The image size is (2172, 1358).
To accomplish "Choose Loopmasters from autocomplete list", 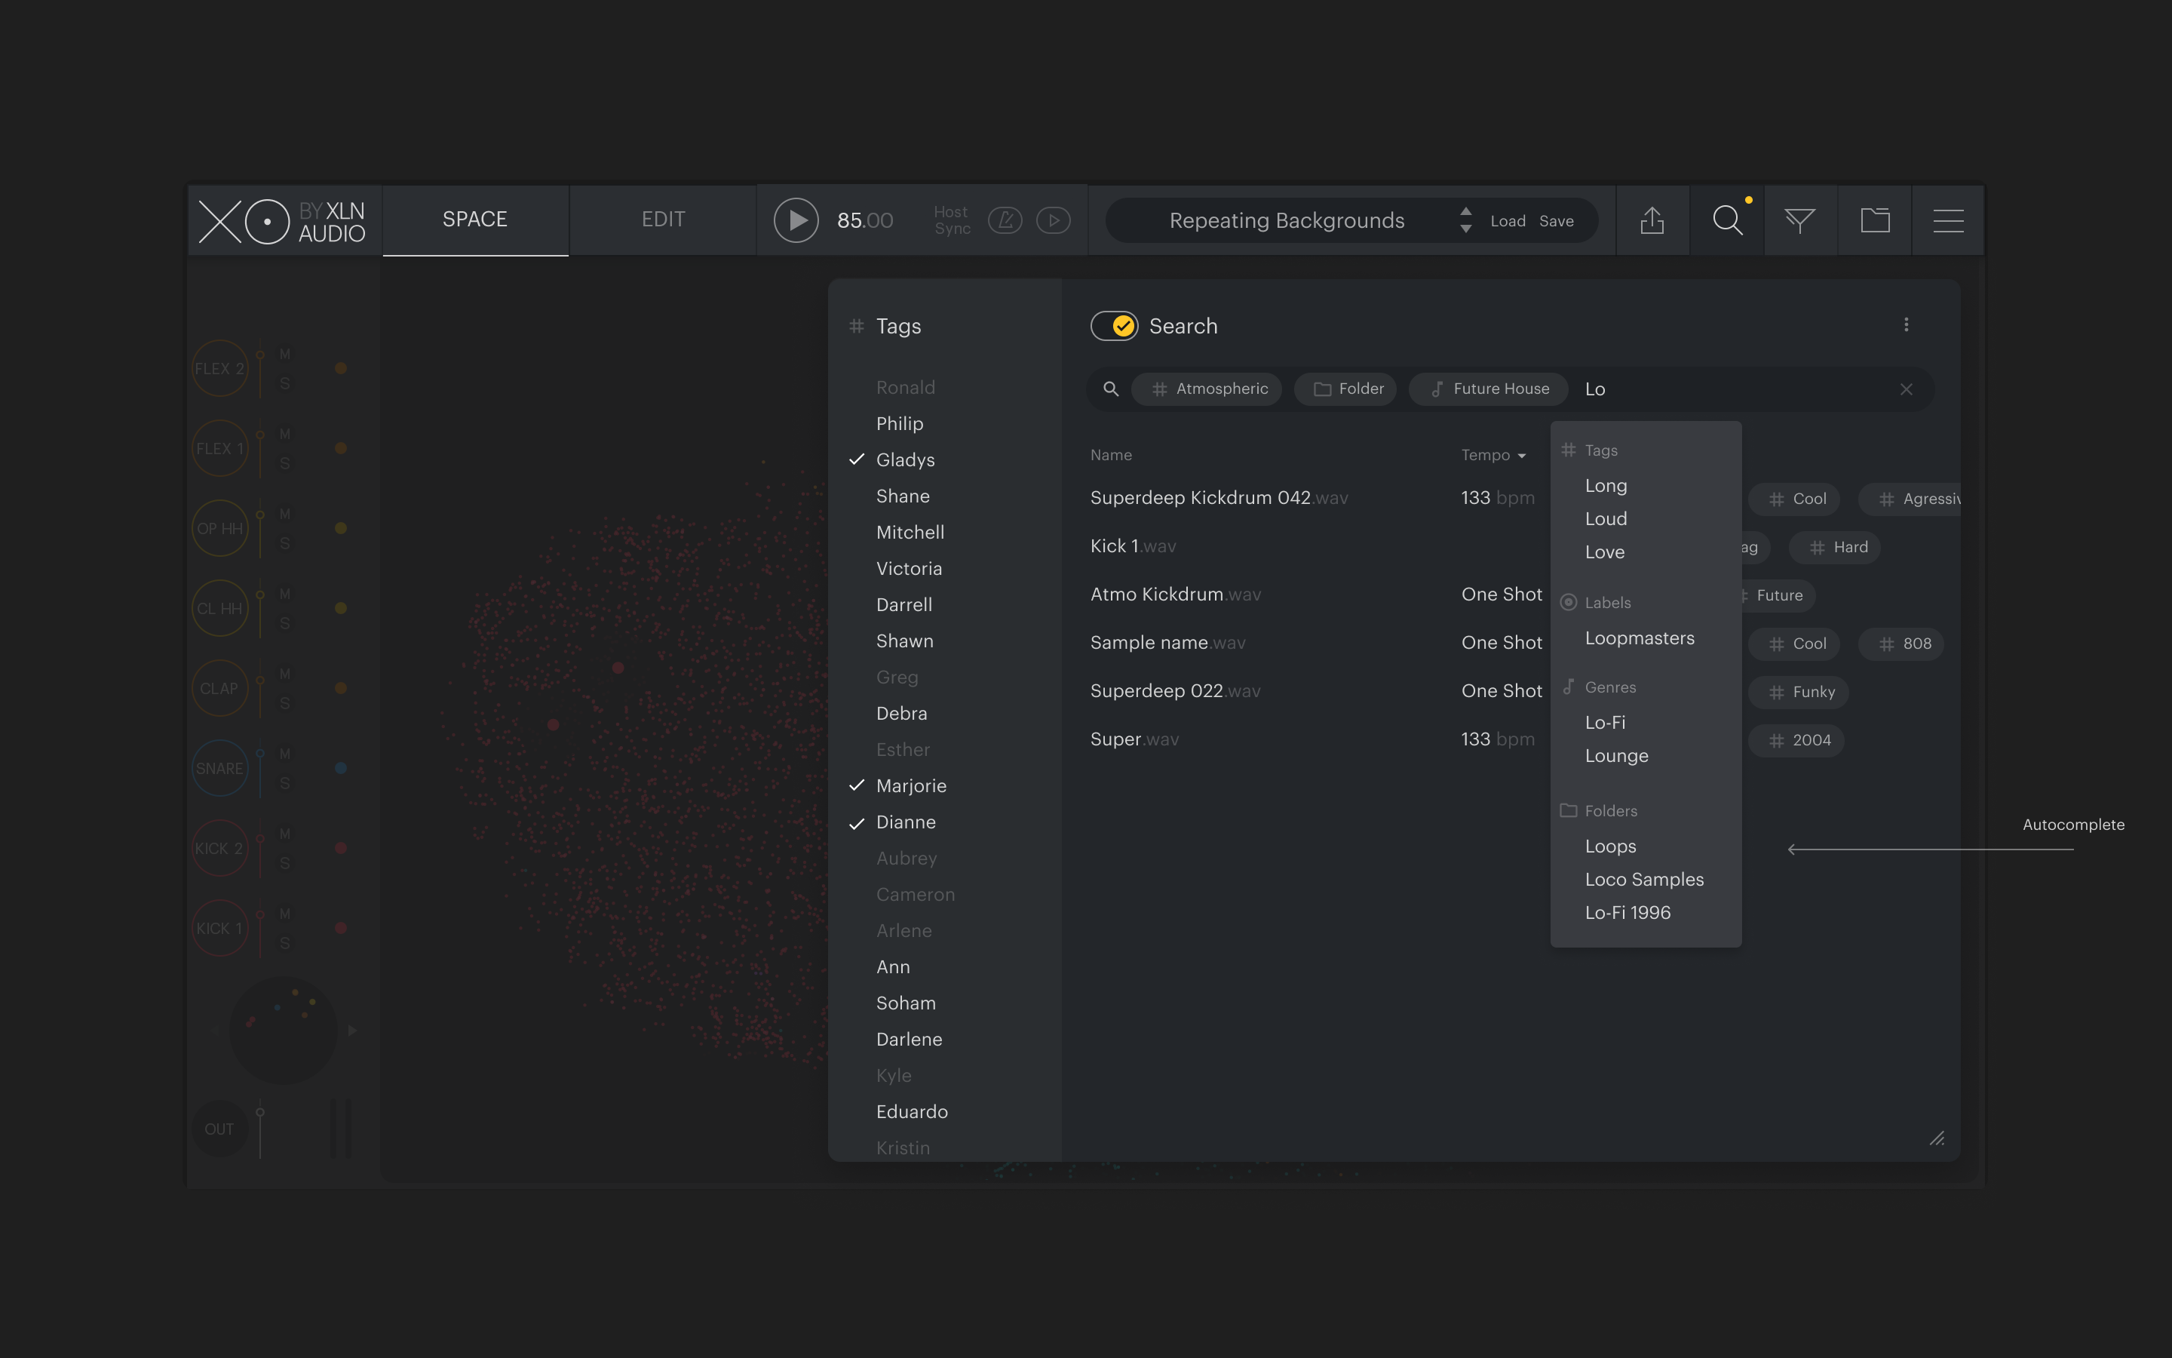I will coord(1639,638).
